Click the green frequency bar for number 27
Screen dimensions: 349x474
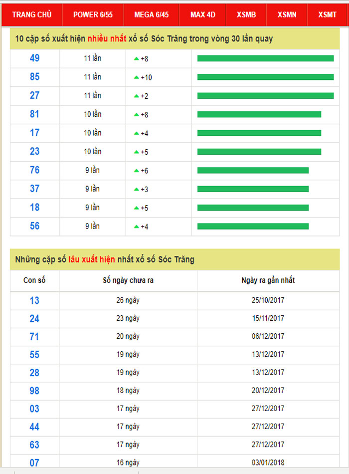pos(265,96)
